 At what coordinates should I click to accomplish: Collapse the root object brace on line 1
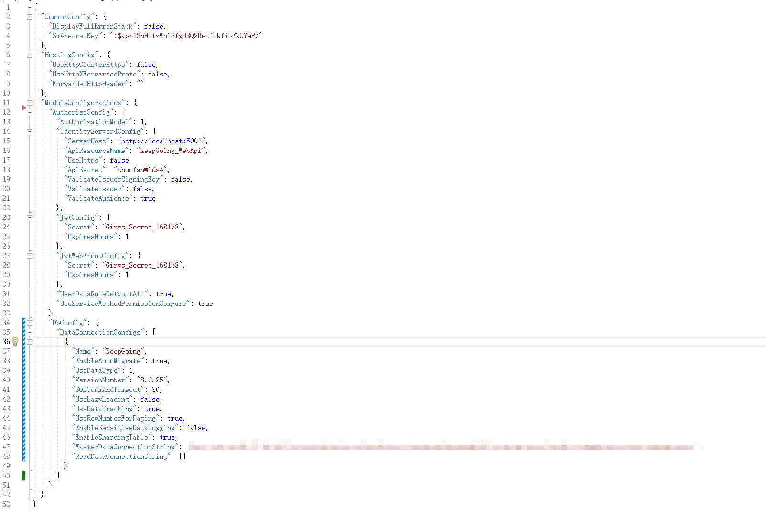coord(30,7)
